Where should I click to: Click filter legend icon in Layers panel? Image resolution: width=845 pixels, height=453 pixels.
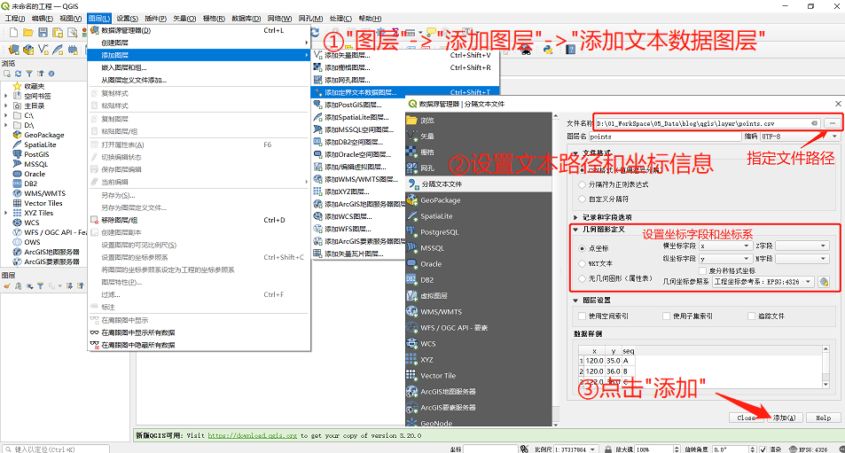click(x=40, y=286)
